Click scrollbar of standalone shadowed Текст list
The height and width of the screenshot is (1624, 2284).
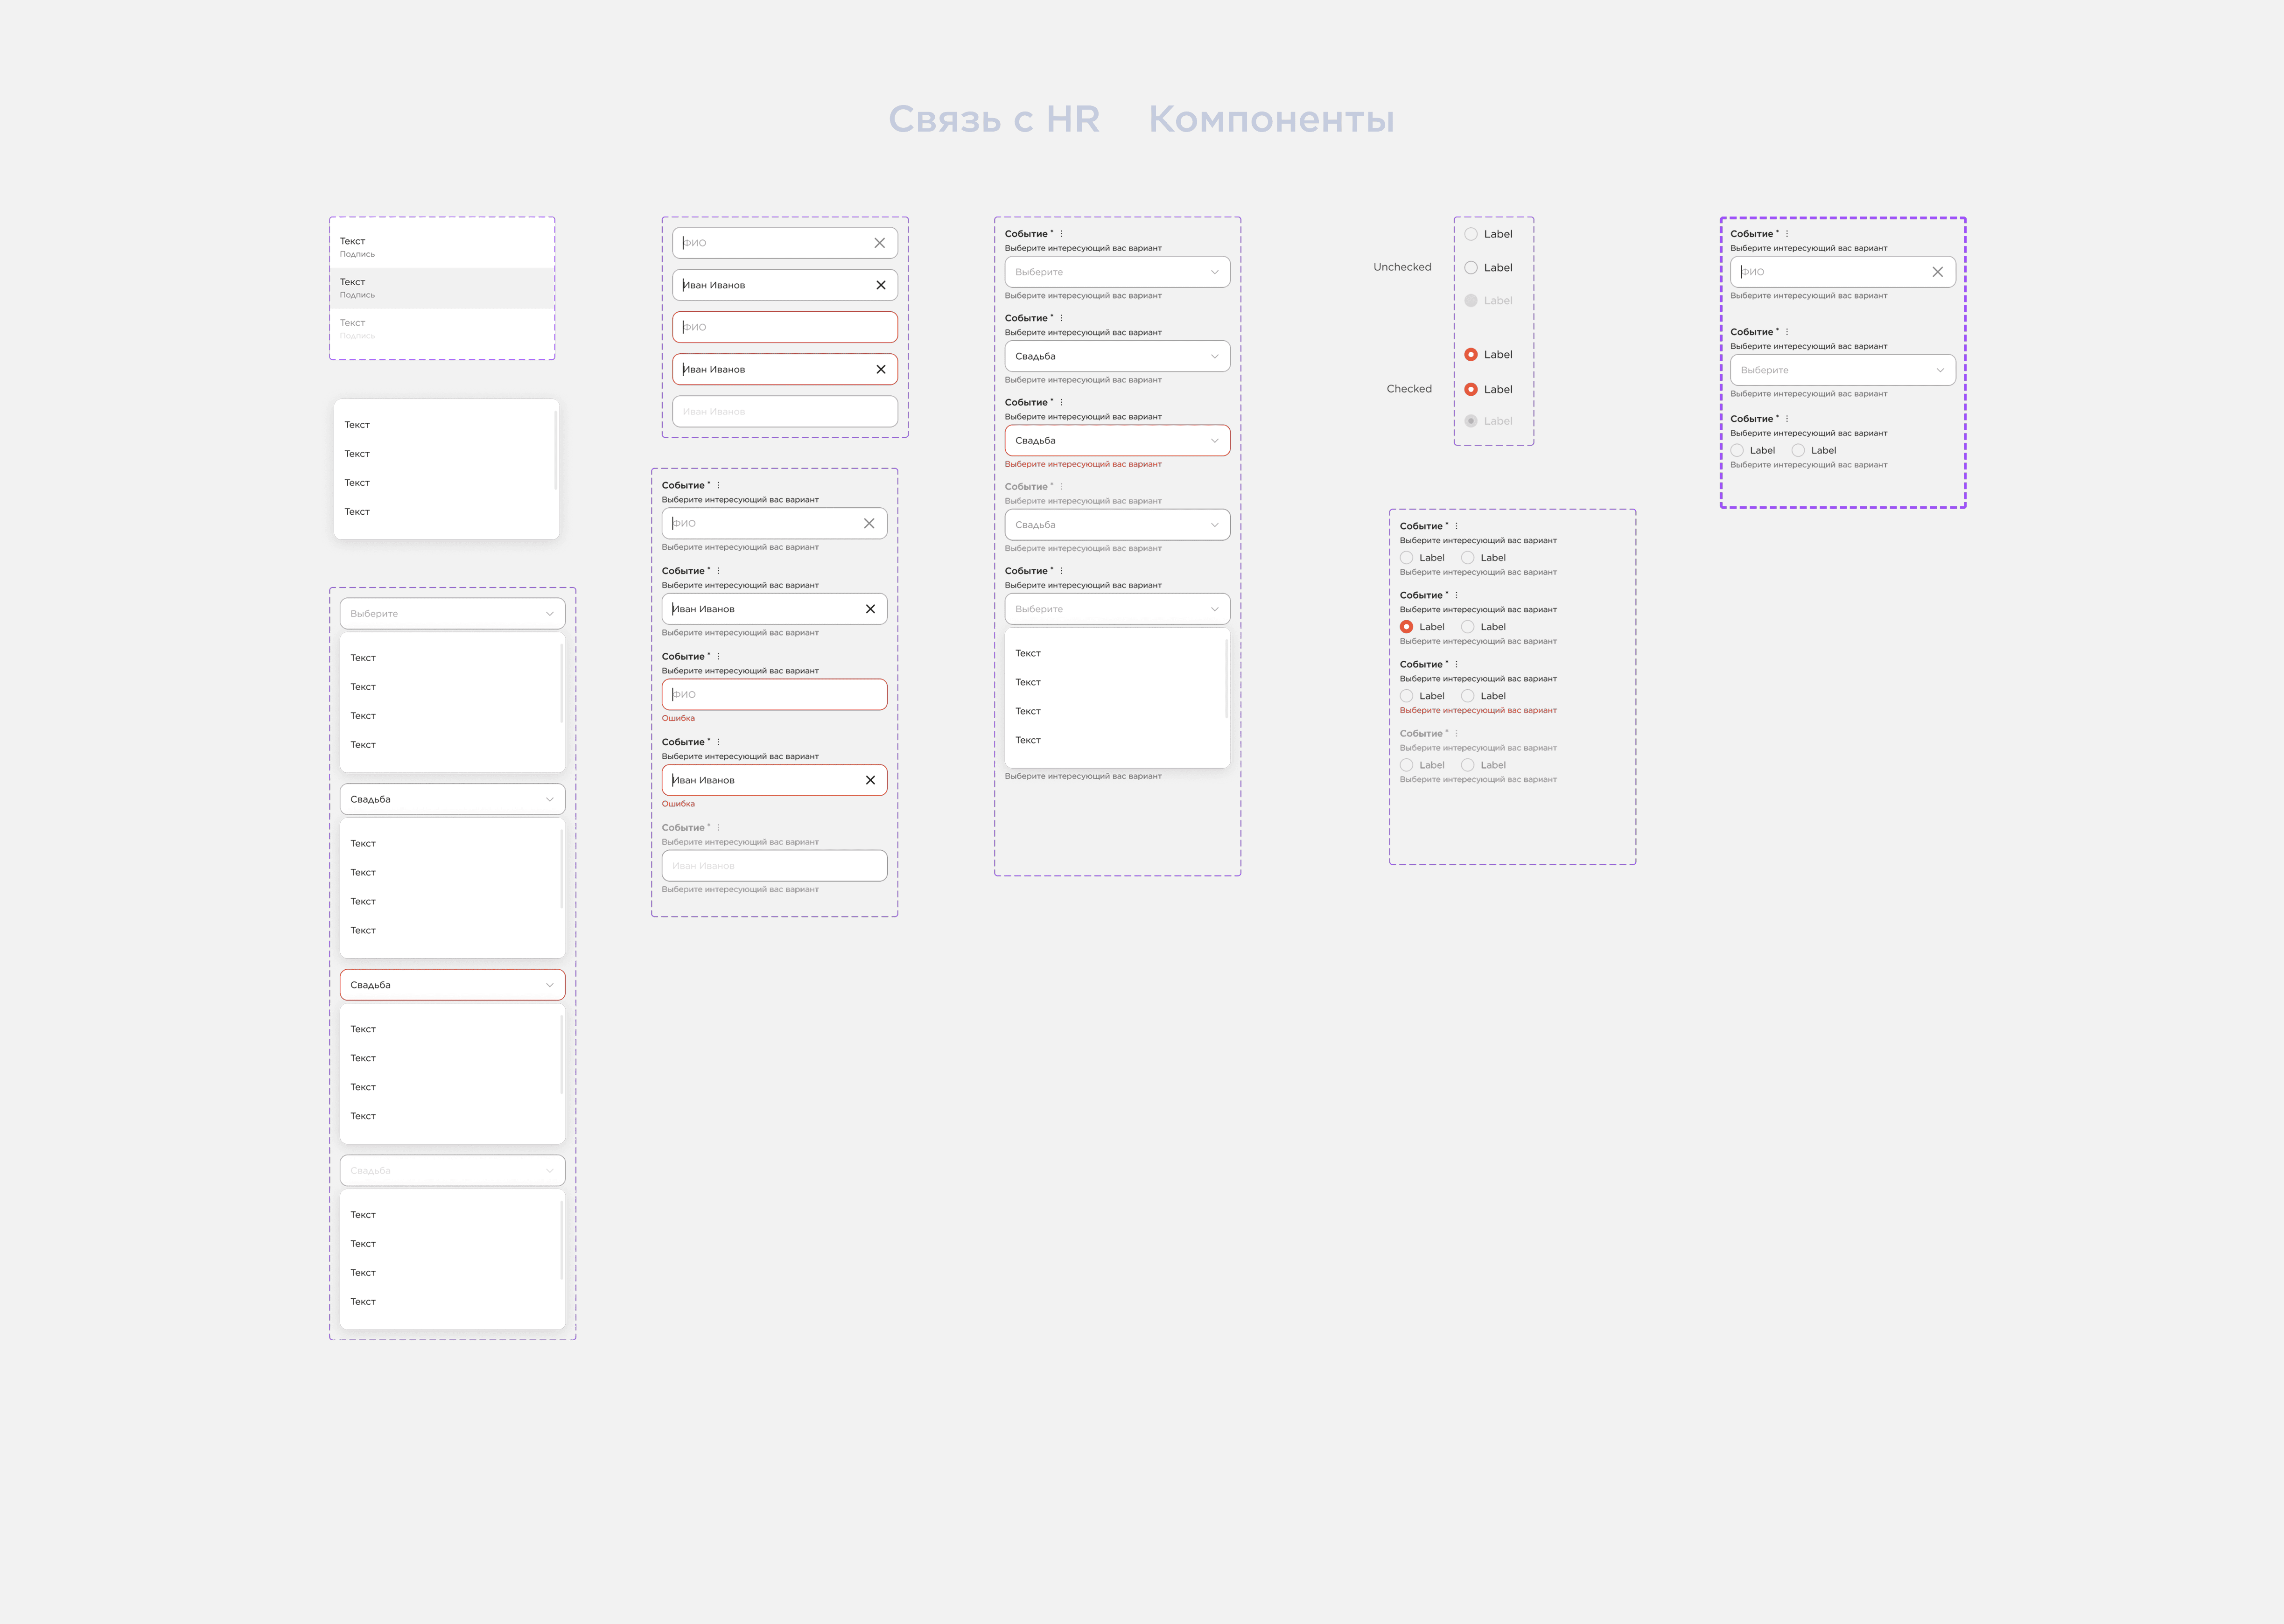tap(555, 450)
